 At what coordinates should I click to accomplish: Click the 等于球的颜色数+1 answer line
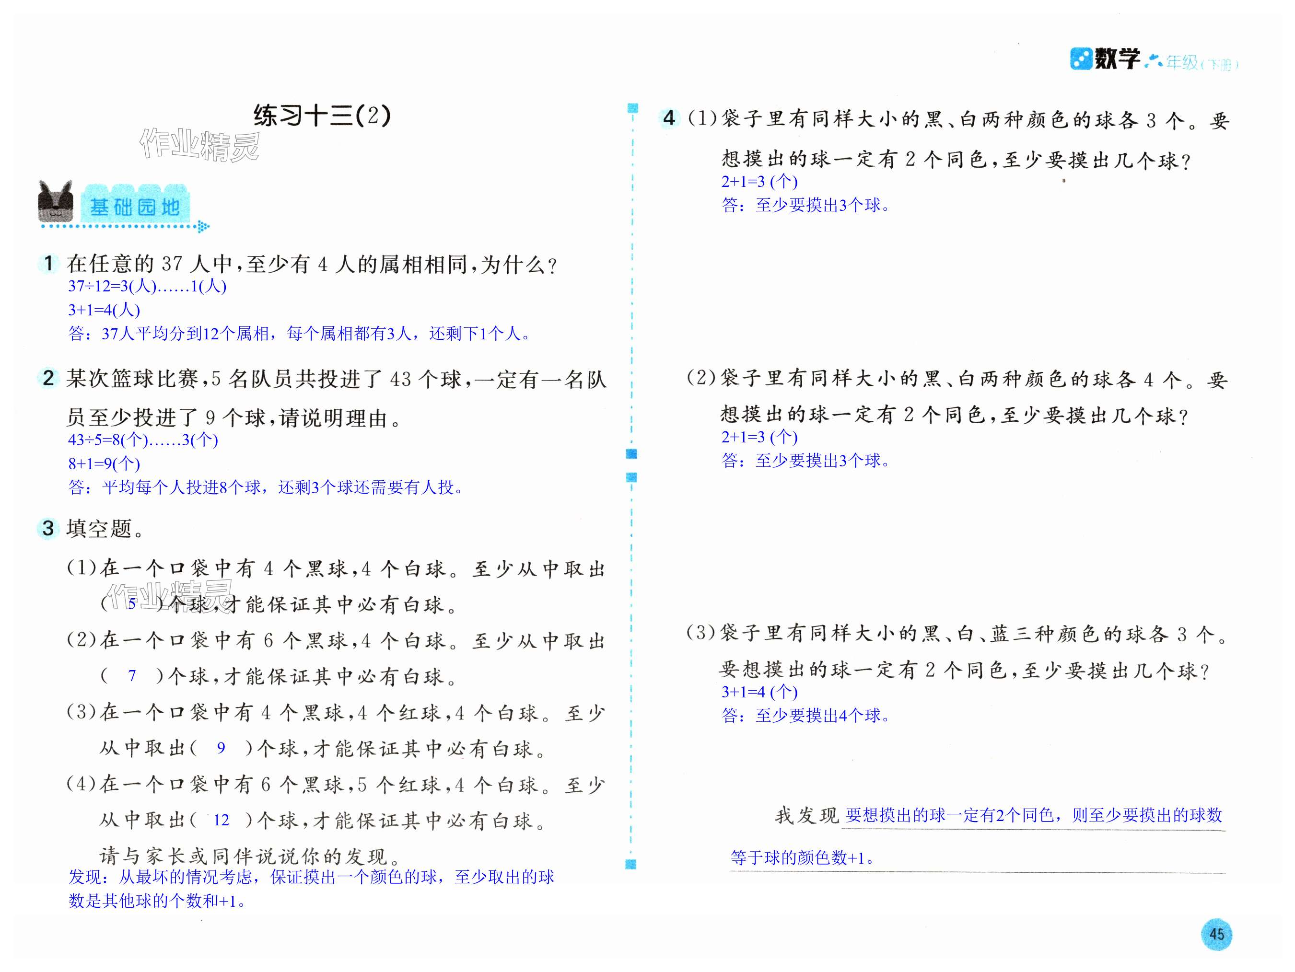(x=802, y=858)
